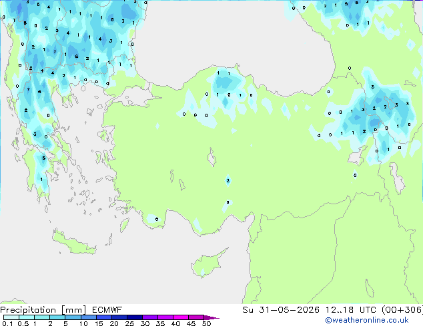
Task: Select the 30–35 mm purple swatch
Action: point(150,317)
